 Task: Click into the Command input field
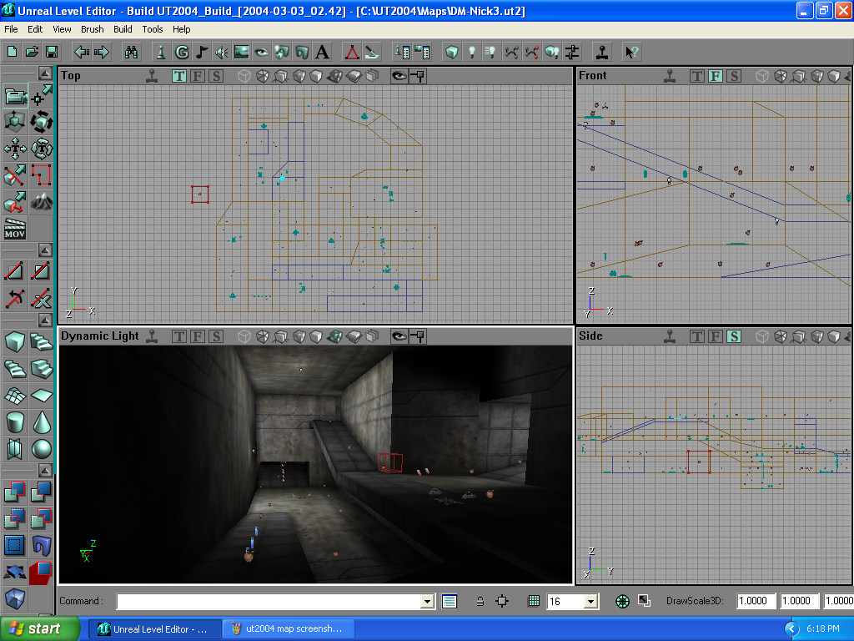tap(269, 601)
